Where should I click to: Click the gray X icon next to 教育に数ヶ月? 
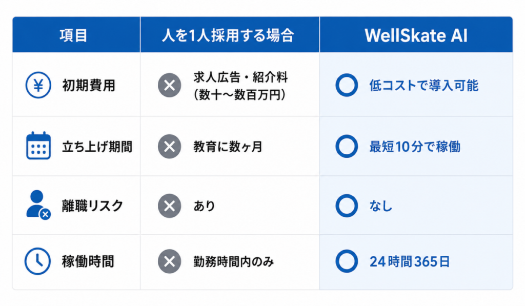[x=169, y=146]
